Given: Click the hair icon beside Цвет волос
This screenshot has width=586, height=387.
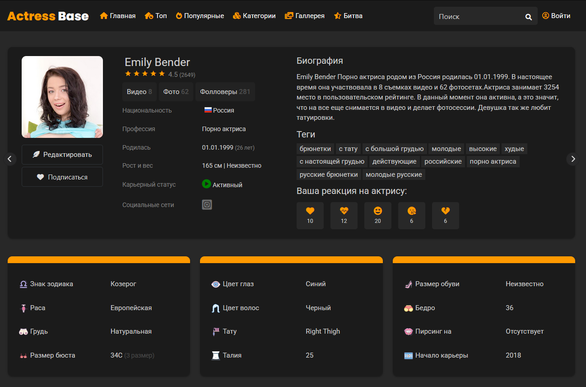Looking at the screenshot, I should [216, 308].
